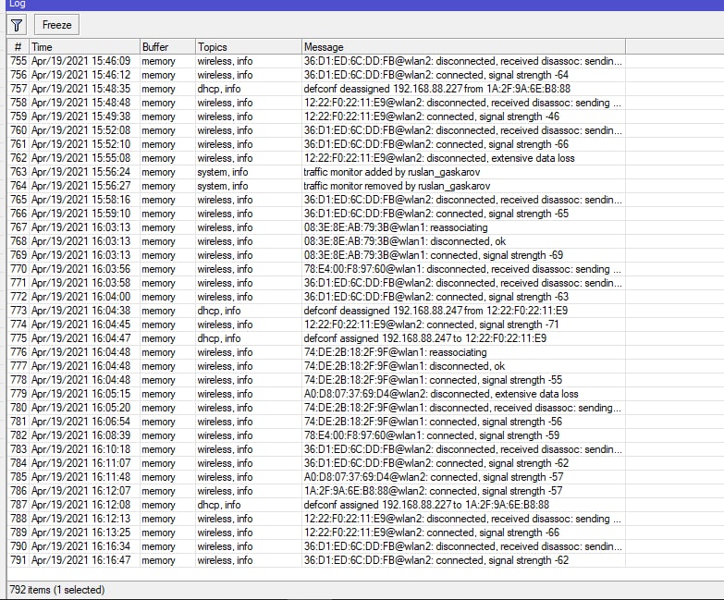
Task: Click 'system, info' topic in row 763
Action: [x=223, y=172]
